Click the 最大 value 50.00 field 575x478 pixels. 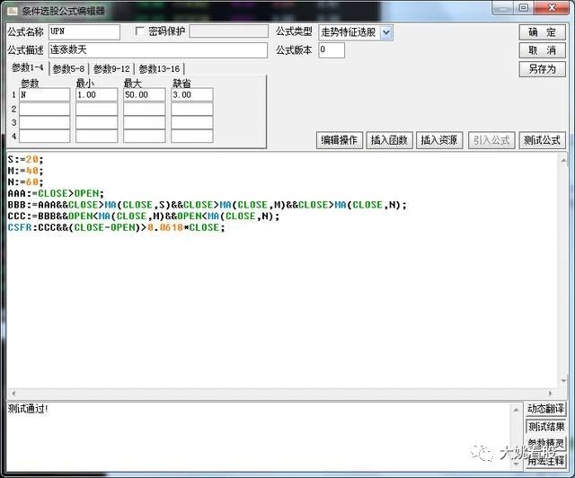[x=144, y=94]
